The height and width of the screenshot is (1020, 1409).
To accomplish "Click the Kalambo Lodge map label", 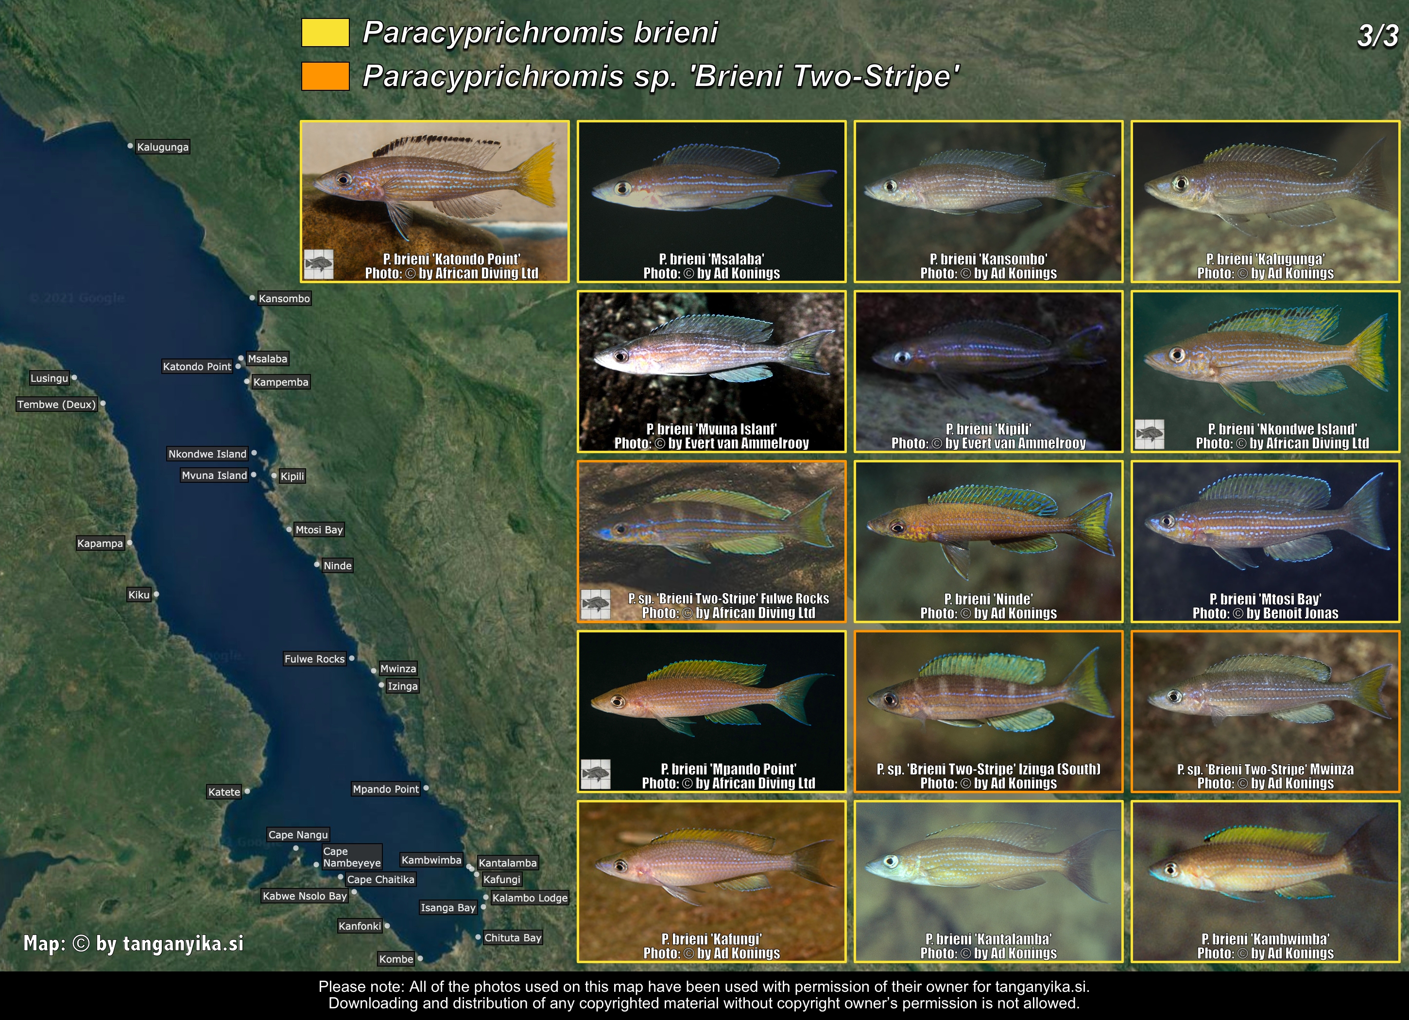I will tap(530, 898).
